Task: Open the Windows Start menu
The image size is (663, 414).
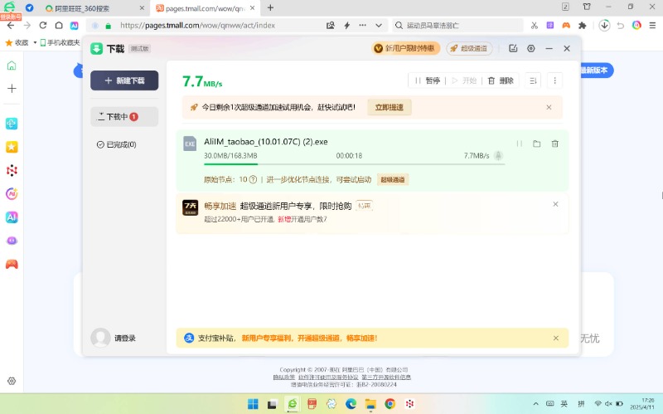Action: coord(253,403)
